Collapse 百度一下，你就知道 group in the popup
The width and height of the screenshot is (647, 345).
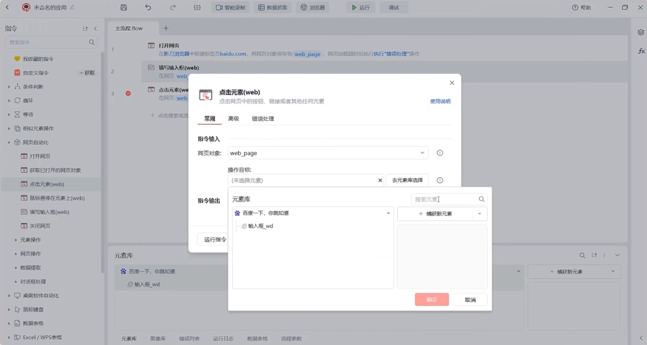389,213
